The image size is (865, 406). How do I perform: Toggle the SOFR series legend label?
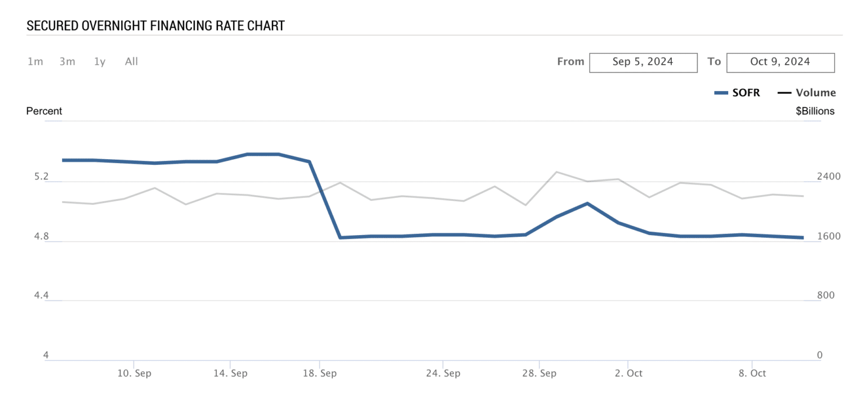pos(746,93)
